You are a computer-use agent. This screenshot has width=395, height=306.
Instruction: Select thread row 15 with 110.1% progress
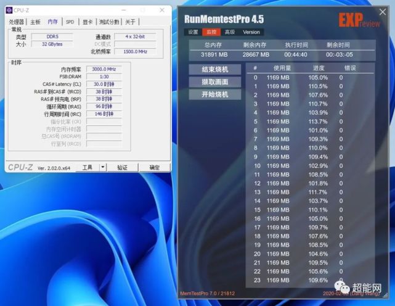click(x=311, y=210)
